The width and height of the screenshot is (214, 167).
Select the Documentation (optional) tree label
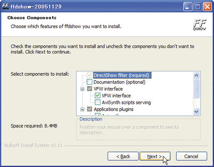(119, 82)
